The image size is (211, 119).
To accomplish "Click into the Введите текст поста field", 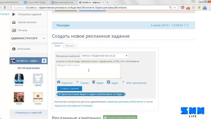I will pos(88,71).
